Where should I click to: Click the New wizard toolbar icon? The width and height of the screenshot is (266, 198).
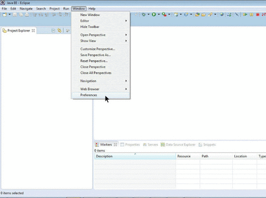pos(5,15)
